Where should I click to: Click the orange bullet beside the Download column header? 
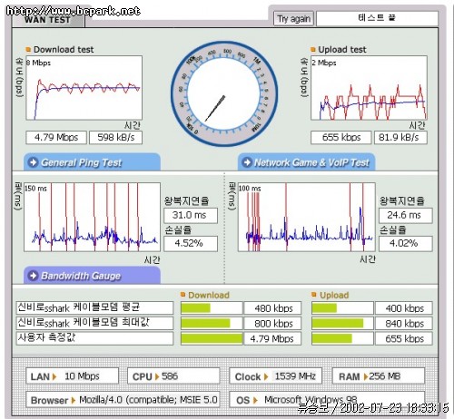click(183, 295)
